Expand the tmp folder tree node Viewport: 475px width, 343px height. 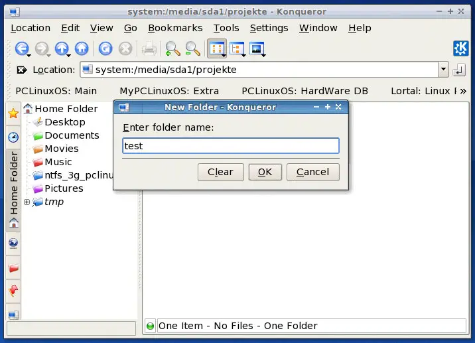pos(27,202)
